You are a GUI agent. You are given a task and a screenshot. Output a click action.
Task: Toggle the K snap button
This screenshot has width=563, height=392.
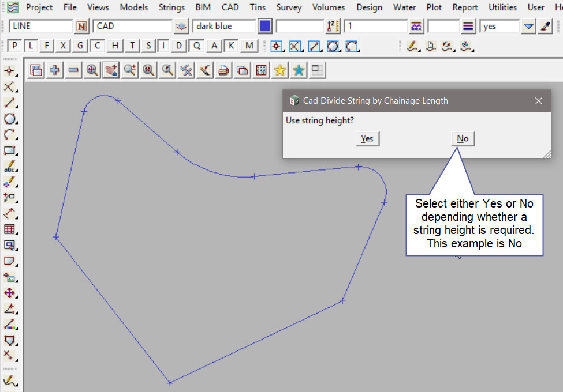pyautogui.click(x=232, y=46)
